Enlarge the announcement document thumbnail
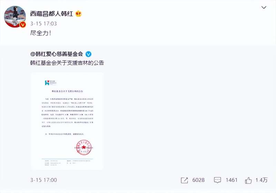This screenshot has width=276, height=193. (67, 121)
